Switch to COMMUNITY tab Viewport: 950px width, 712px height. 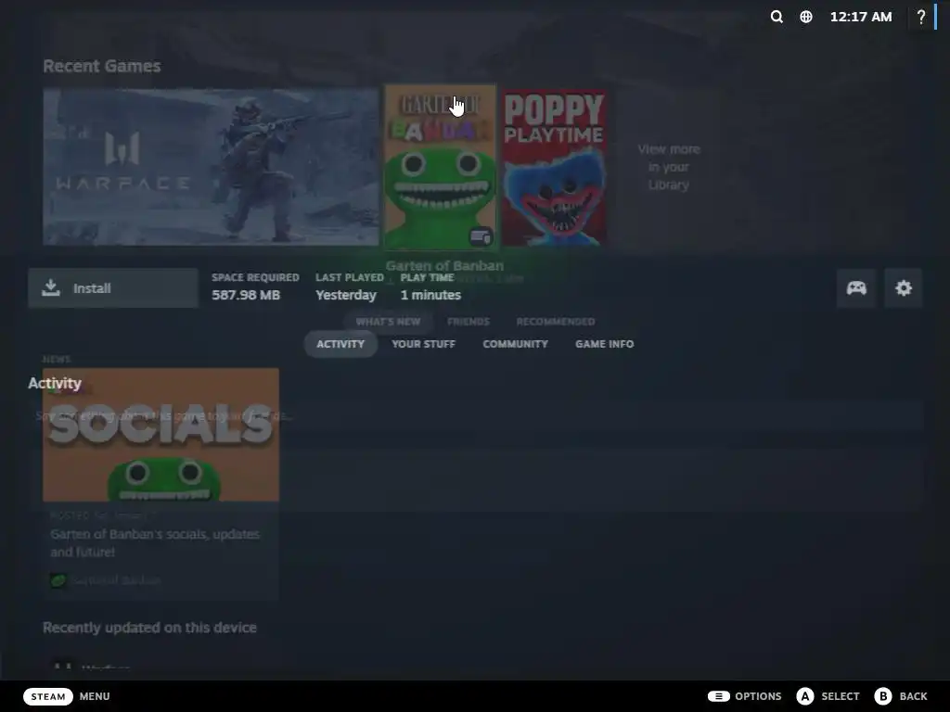(516, 344)
